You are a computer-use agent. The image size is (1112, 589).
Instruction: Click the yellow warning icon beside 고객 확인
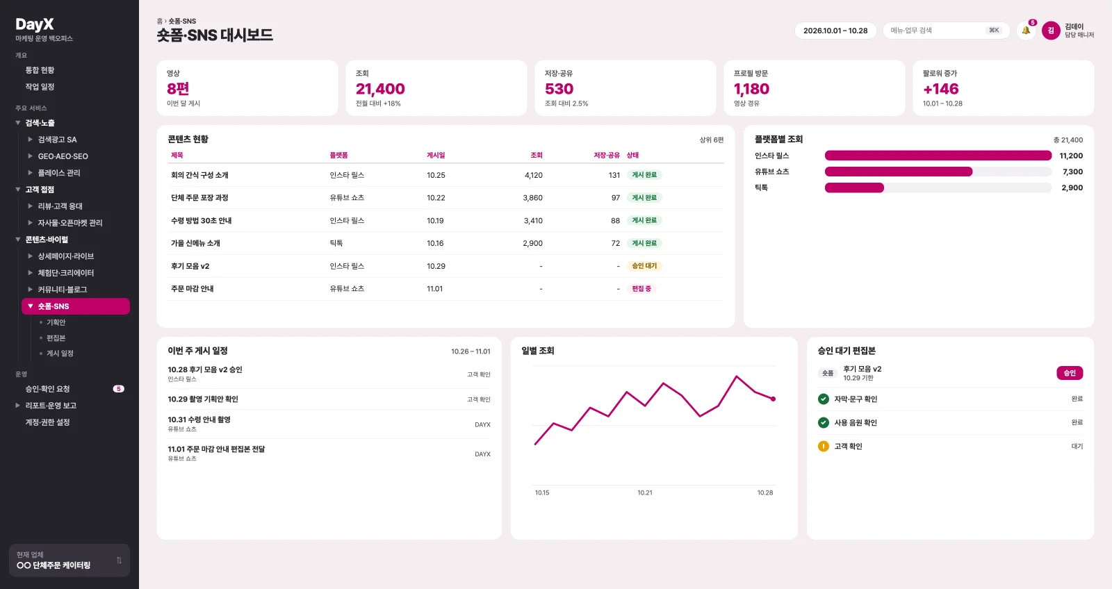point(824,446)
